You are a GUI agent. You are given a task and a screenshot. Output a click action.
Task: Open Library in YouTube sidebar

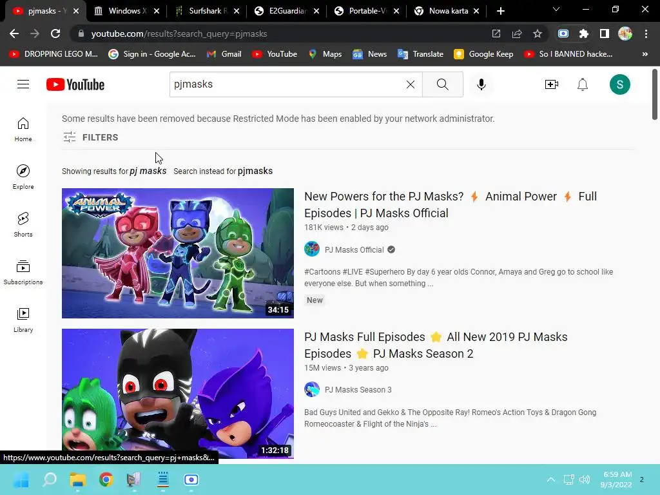tap(23, 320)
